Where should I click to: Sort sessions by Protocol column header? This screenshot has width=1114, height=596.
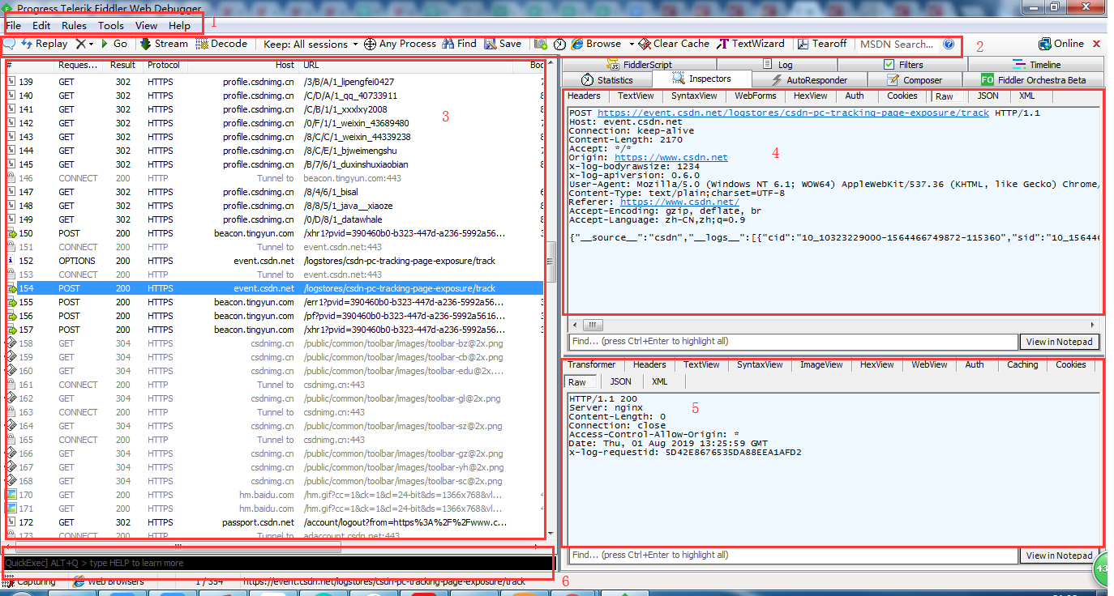(164, 65)
